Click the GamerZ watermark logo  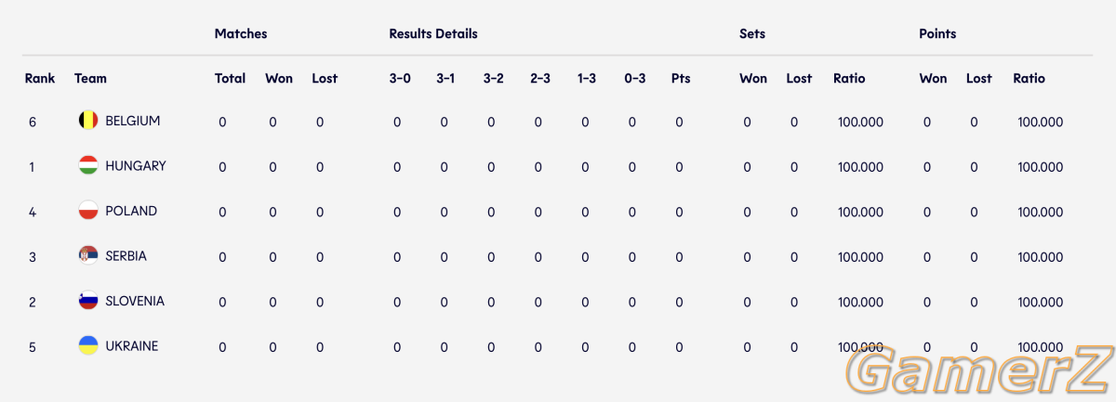pyautogui.click(x=984, y=370)
